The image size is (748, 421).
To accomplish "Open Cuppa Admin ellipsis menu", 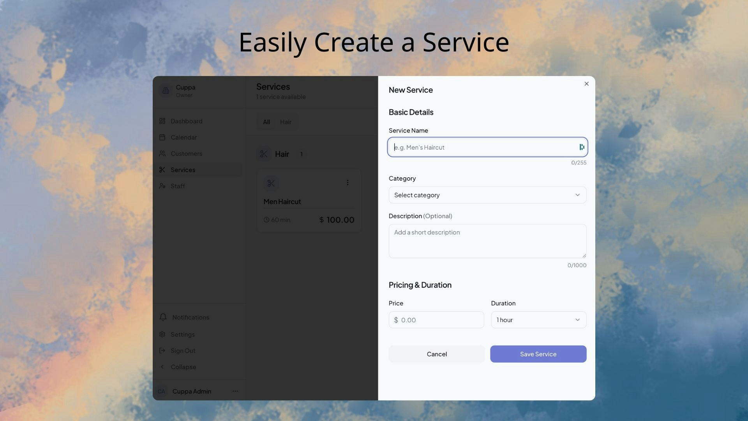I will click(x=235, y=391).
